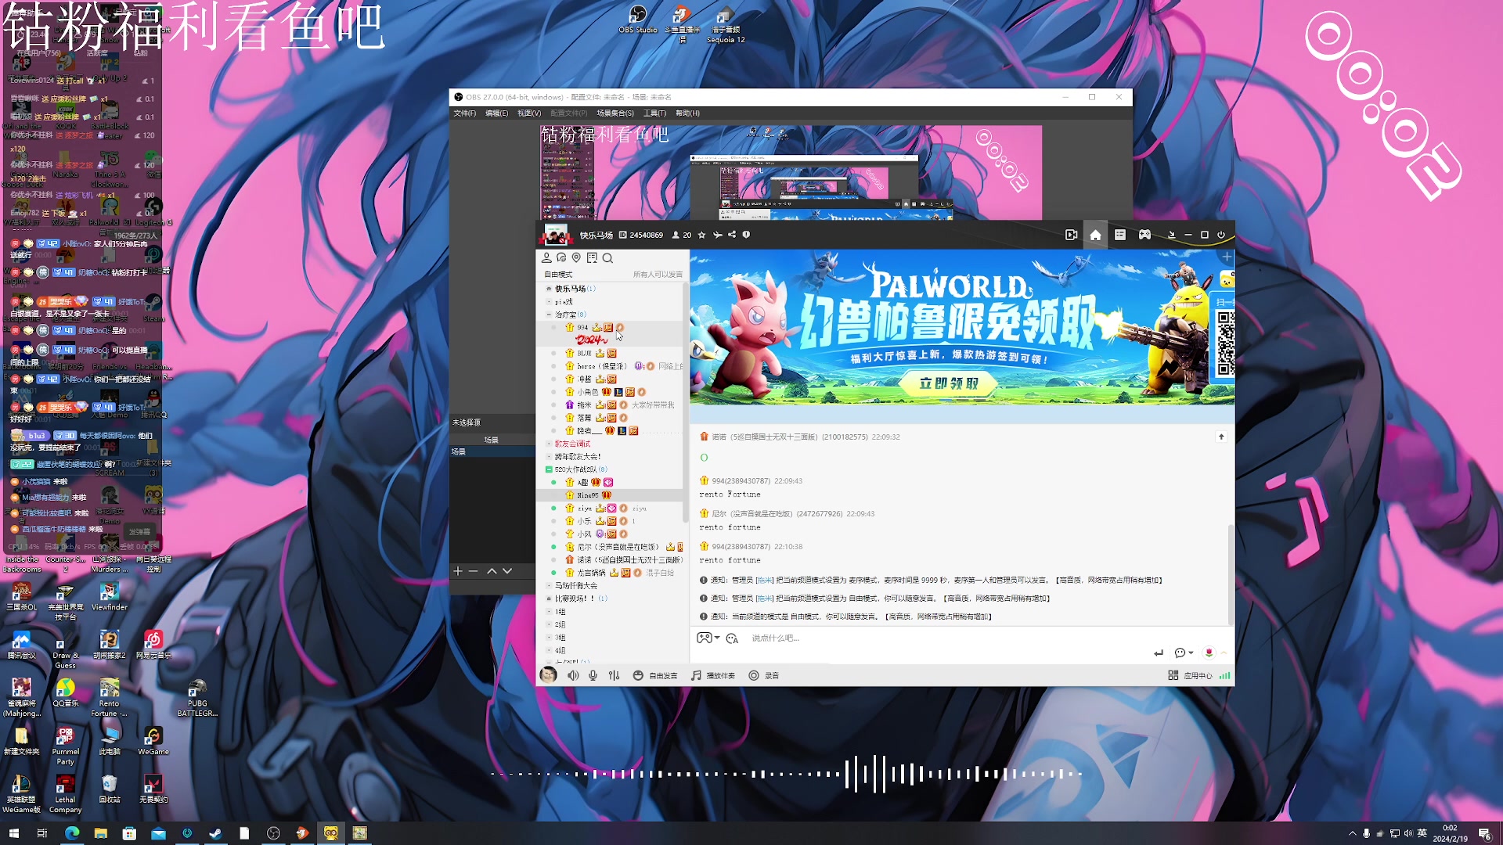The image size is (1503, 845).
Task: Toggle the speaker mute icon
Action: (x=573, y=675)
